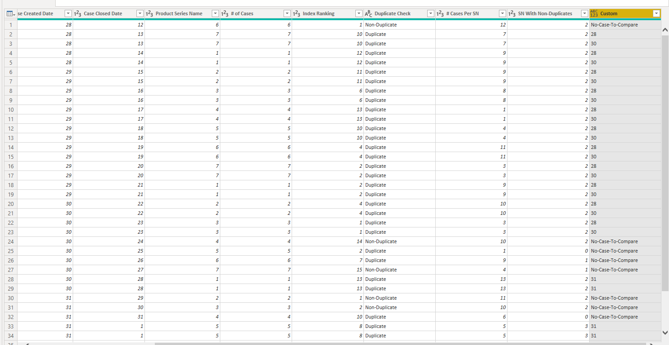This screenshot has width=669, height=345.
Task: Select row number 34 in the row header
Action: [x=11, y=336]
